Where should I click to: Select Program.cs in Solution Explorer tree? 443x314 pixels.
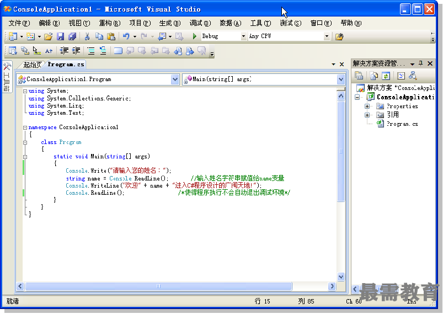[x=402, y=124]
